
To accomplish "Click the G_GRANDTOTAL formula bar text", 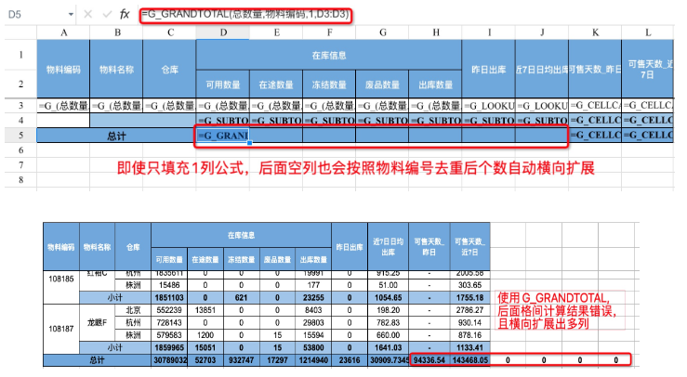I will [x=245, y=15].
